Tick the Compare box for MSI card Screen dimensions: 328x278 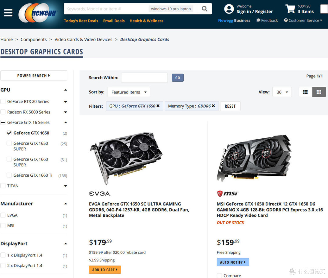(220, 276)
